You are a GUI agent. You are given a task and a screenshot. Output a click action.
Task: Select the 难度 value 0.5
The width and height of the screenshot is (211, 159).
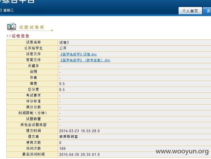[x=62, y=84]
